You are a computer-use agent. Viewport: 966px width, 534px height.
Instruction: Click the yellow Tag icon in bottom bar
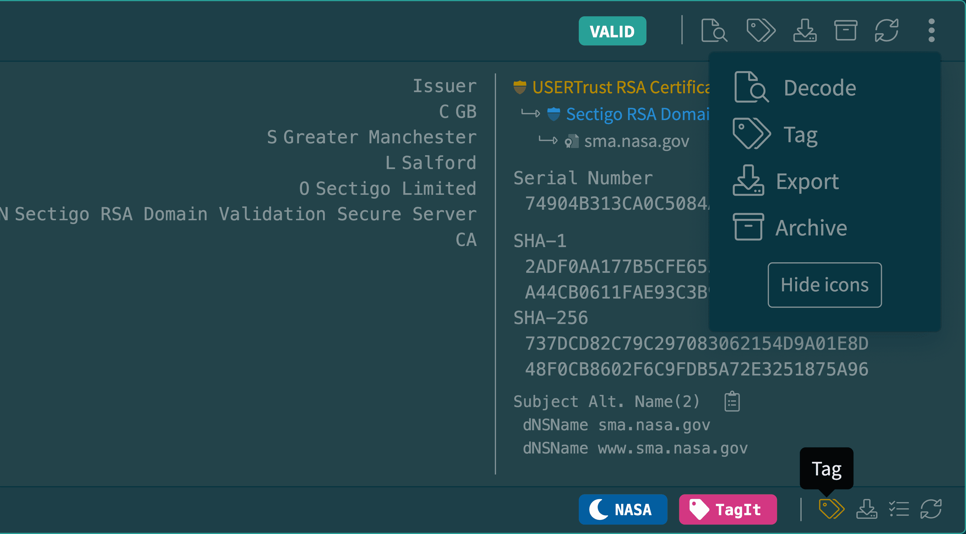click(x=831, y=509)
